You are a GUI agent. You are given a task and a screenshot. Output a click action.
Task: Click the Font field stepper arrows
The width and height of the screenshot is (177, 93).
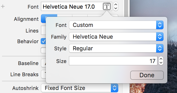116,6
